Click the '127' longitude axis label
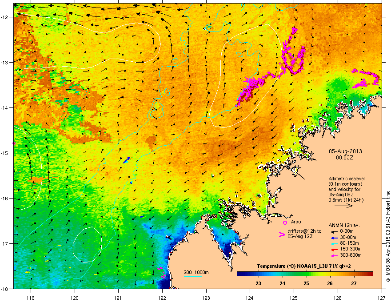The width and height of the screenshot is (391, 302). click(x=382, y=298)
